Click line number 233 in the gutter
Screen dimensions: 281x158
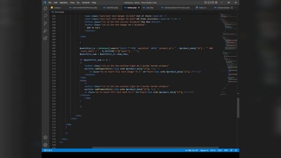coord(54,124)
